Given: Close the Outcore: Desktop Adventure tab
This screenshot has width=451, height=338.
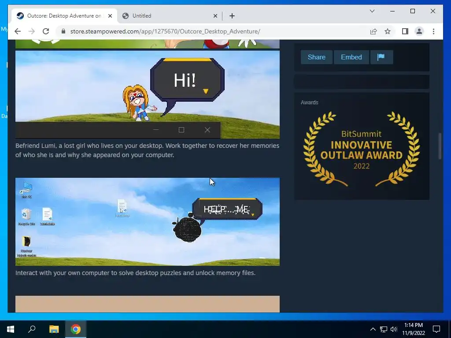Looking at the screenshot, I should 110,16.
